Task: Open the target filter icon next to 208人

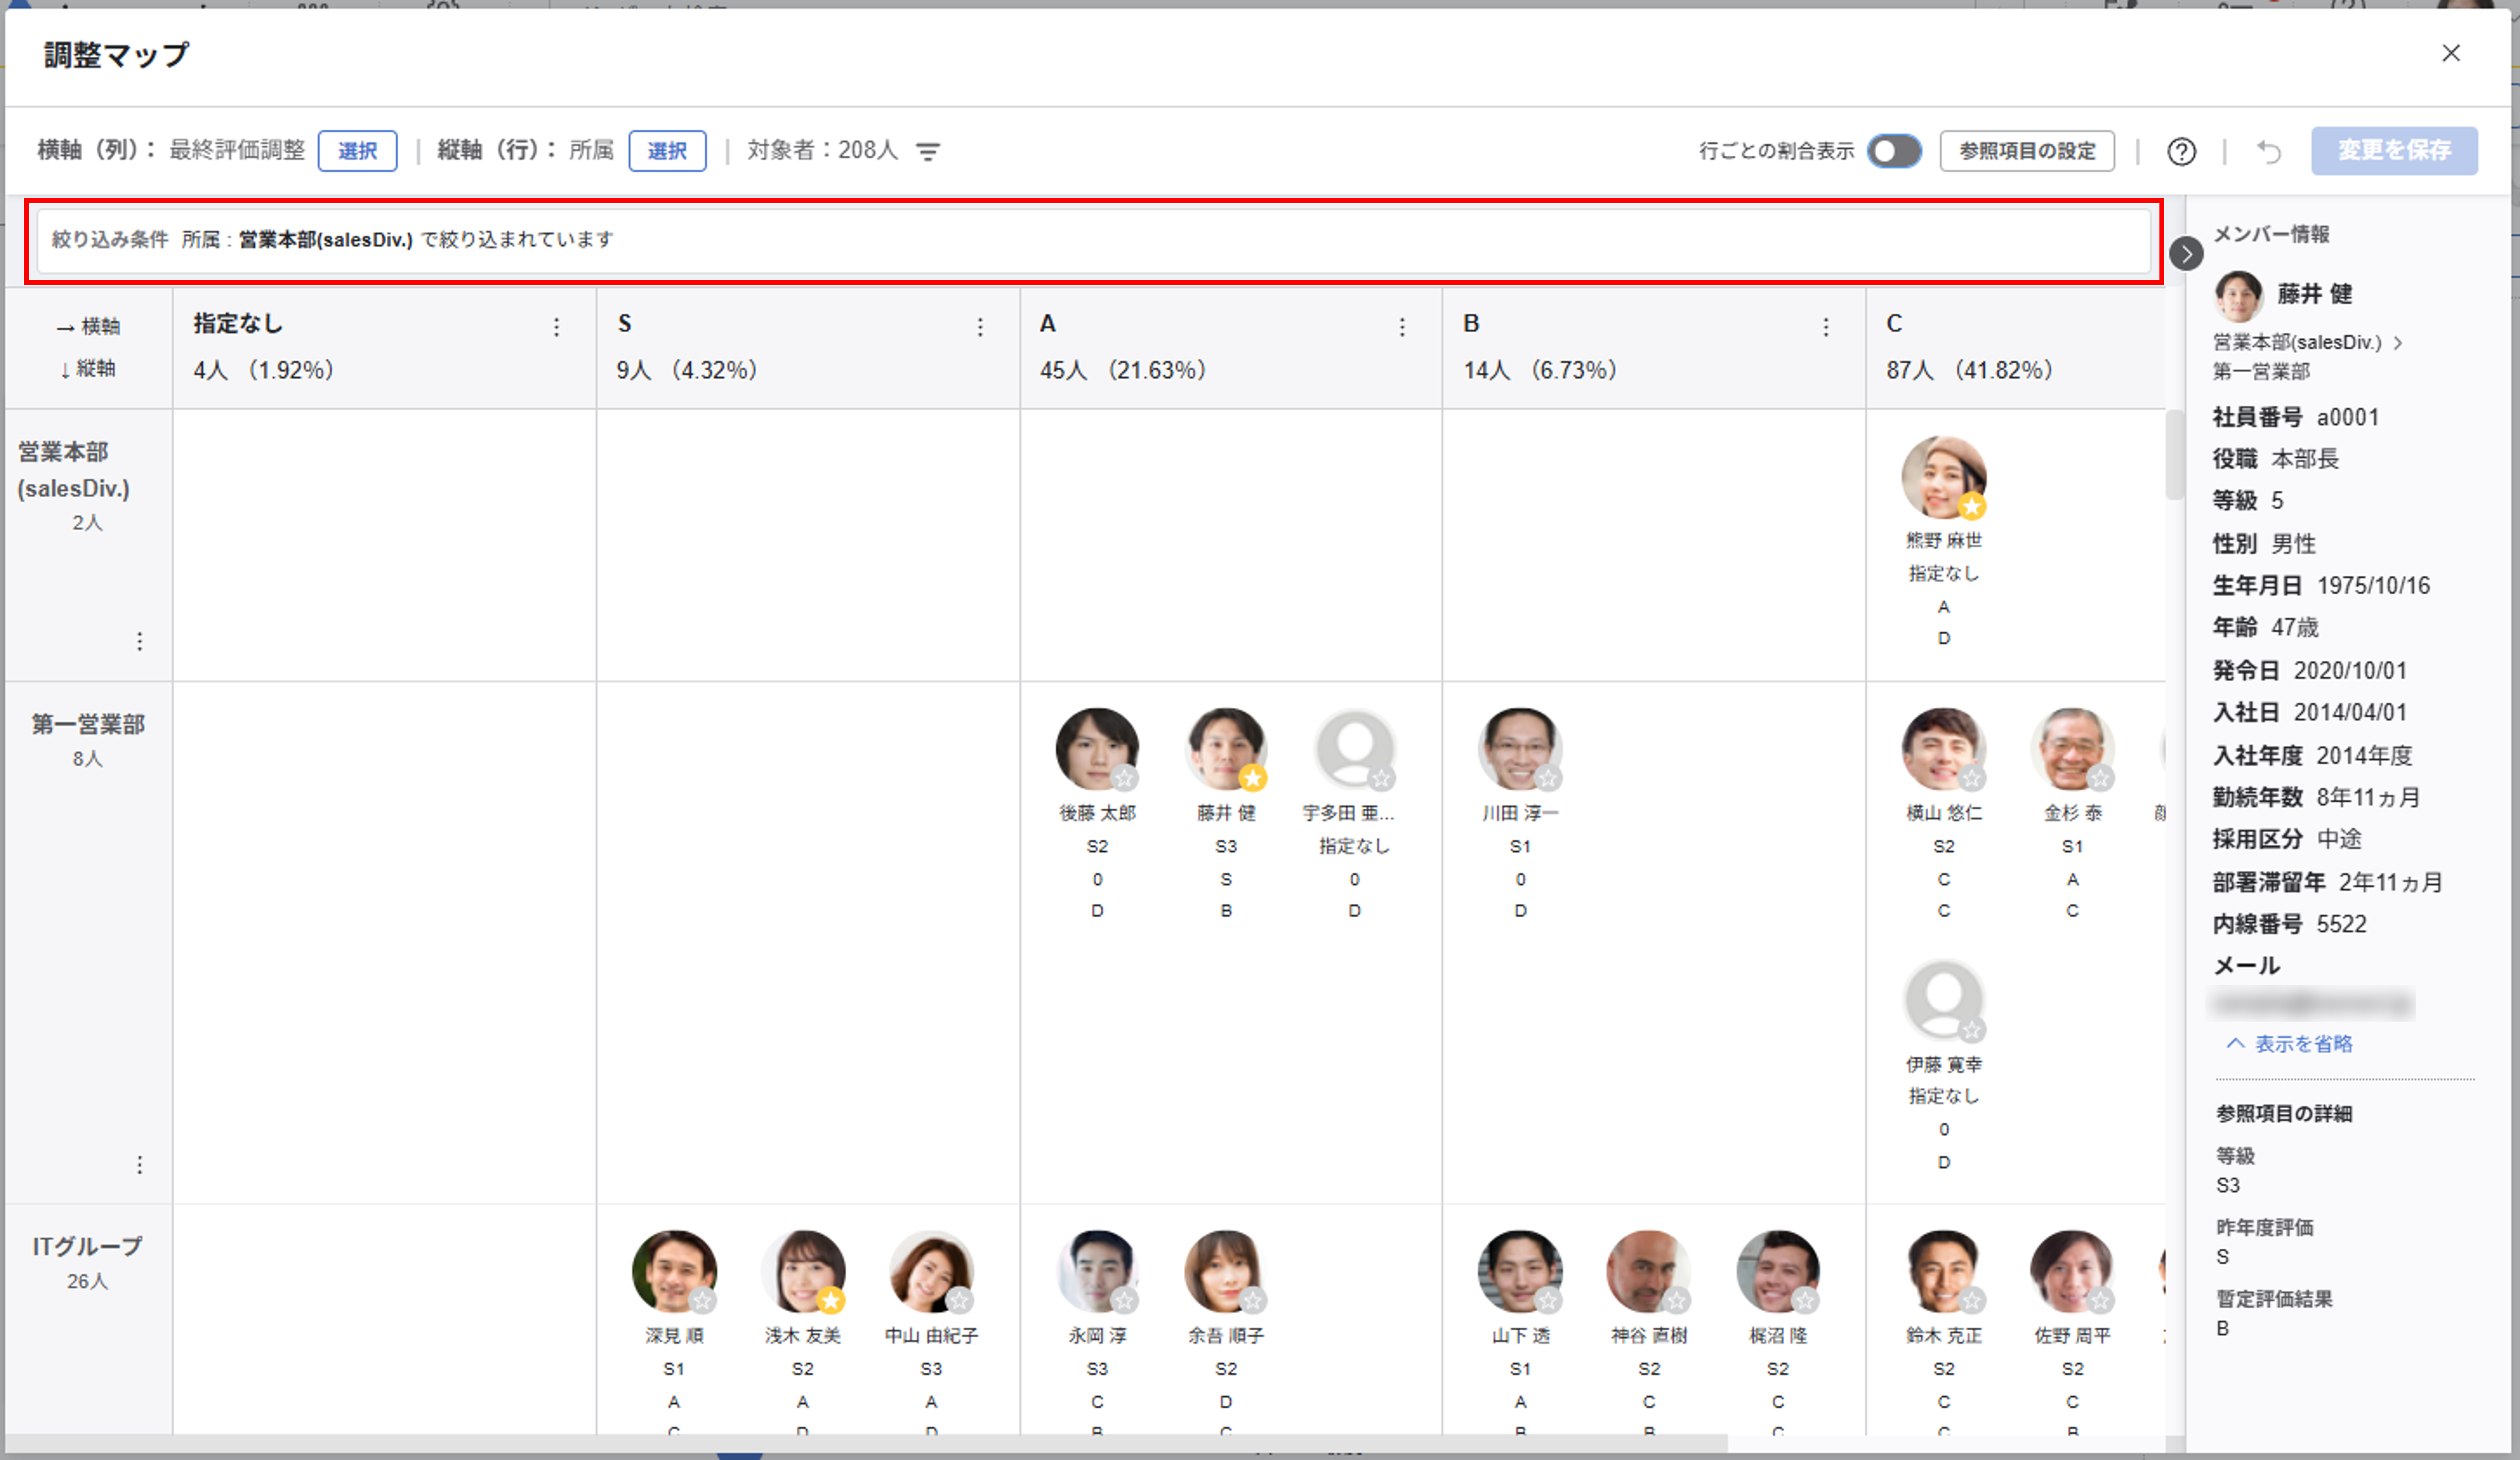Action: [928, 152]
